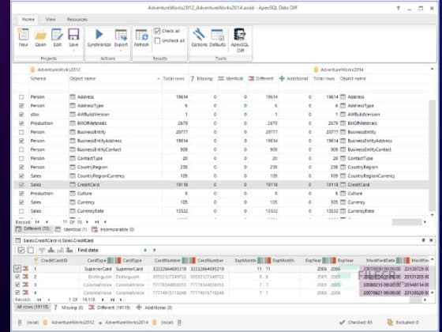Jump to last record in object grid

click(96, 222)
